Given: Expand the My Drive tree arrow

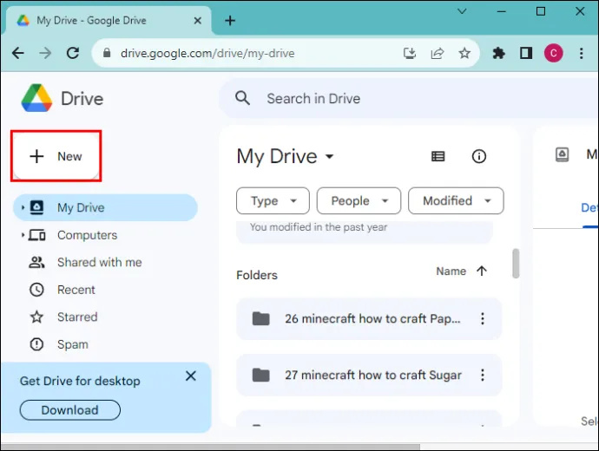Looking at the screenshot, I should [23, 207].
